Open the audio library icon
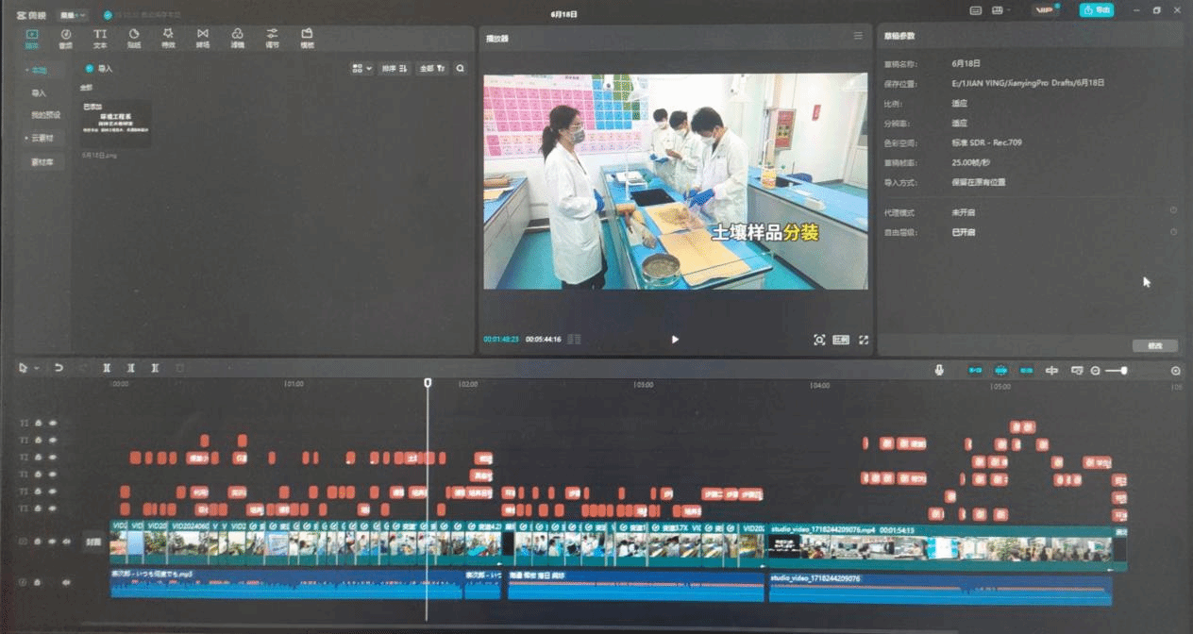1193x634 pixels. [66, 38]
